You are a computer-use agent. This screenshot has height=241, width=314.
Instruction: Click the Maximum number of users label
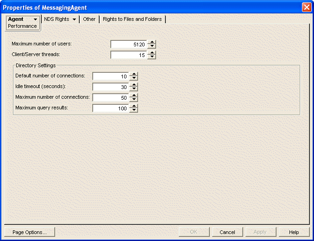[x=42, y=44]
